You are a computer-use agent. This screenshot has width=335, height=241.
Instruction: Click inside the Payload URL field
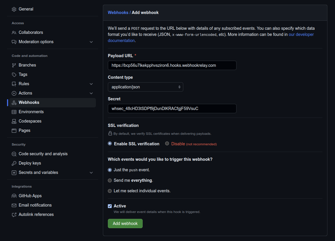(x=172, y=65)
